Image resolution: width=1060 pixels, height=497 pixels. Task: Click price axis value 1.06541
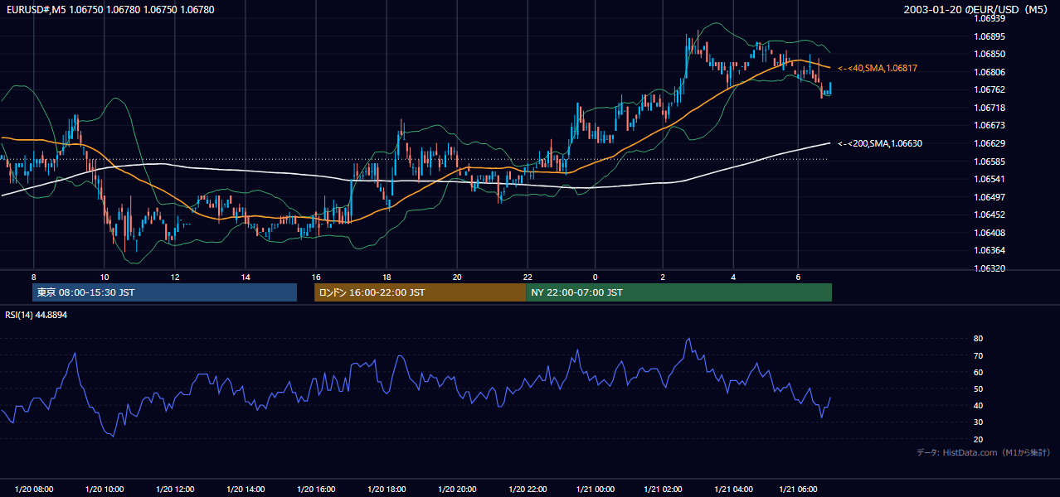point(990,179)
